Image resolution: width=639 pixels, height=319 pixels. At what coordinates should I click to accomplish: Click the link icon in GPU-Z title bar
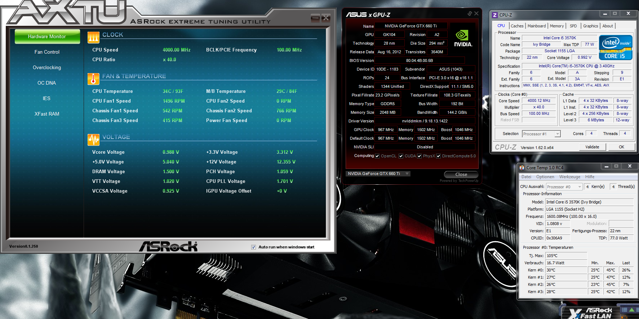(x=470, y=14)
